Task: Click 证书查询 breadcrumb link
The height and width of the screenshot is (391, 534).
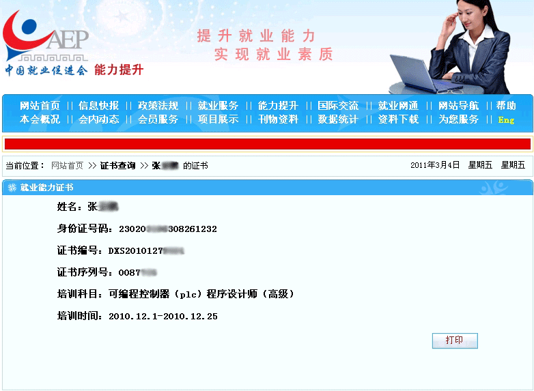Action: click(117, 166)
